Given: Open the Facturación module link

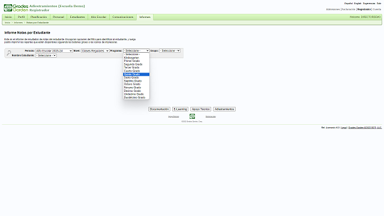Looking at the screenshot, I should coord(349,10).
